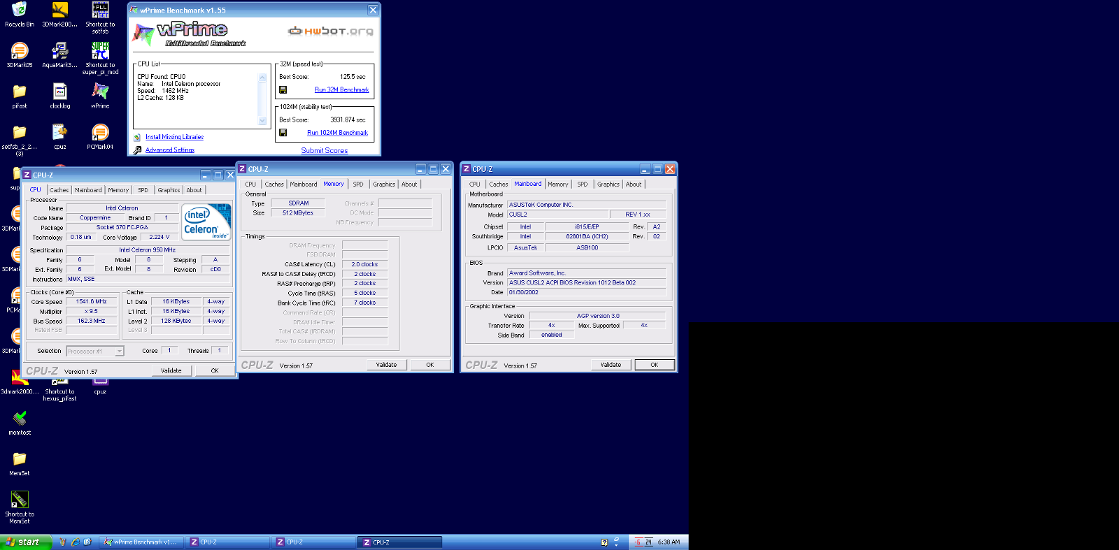
Task: Click OK in the middle CPU-Z window
Action: [x=430, y=365]
